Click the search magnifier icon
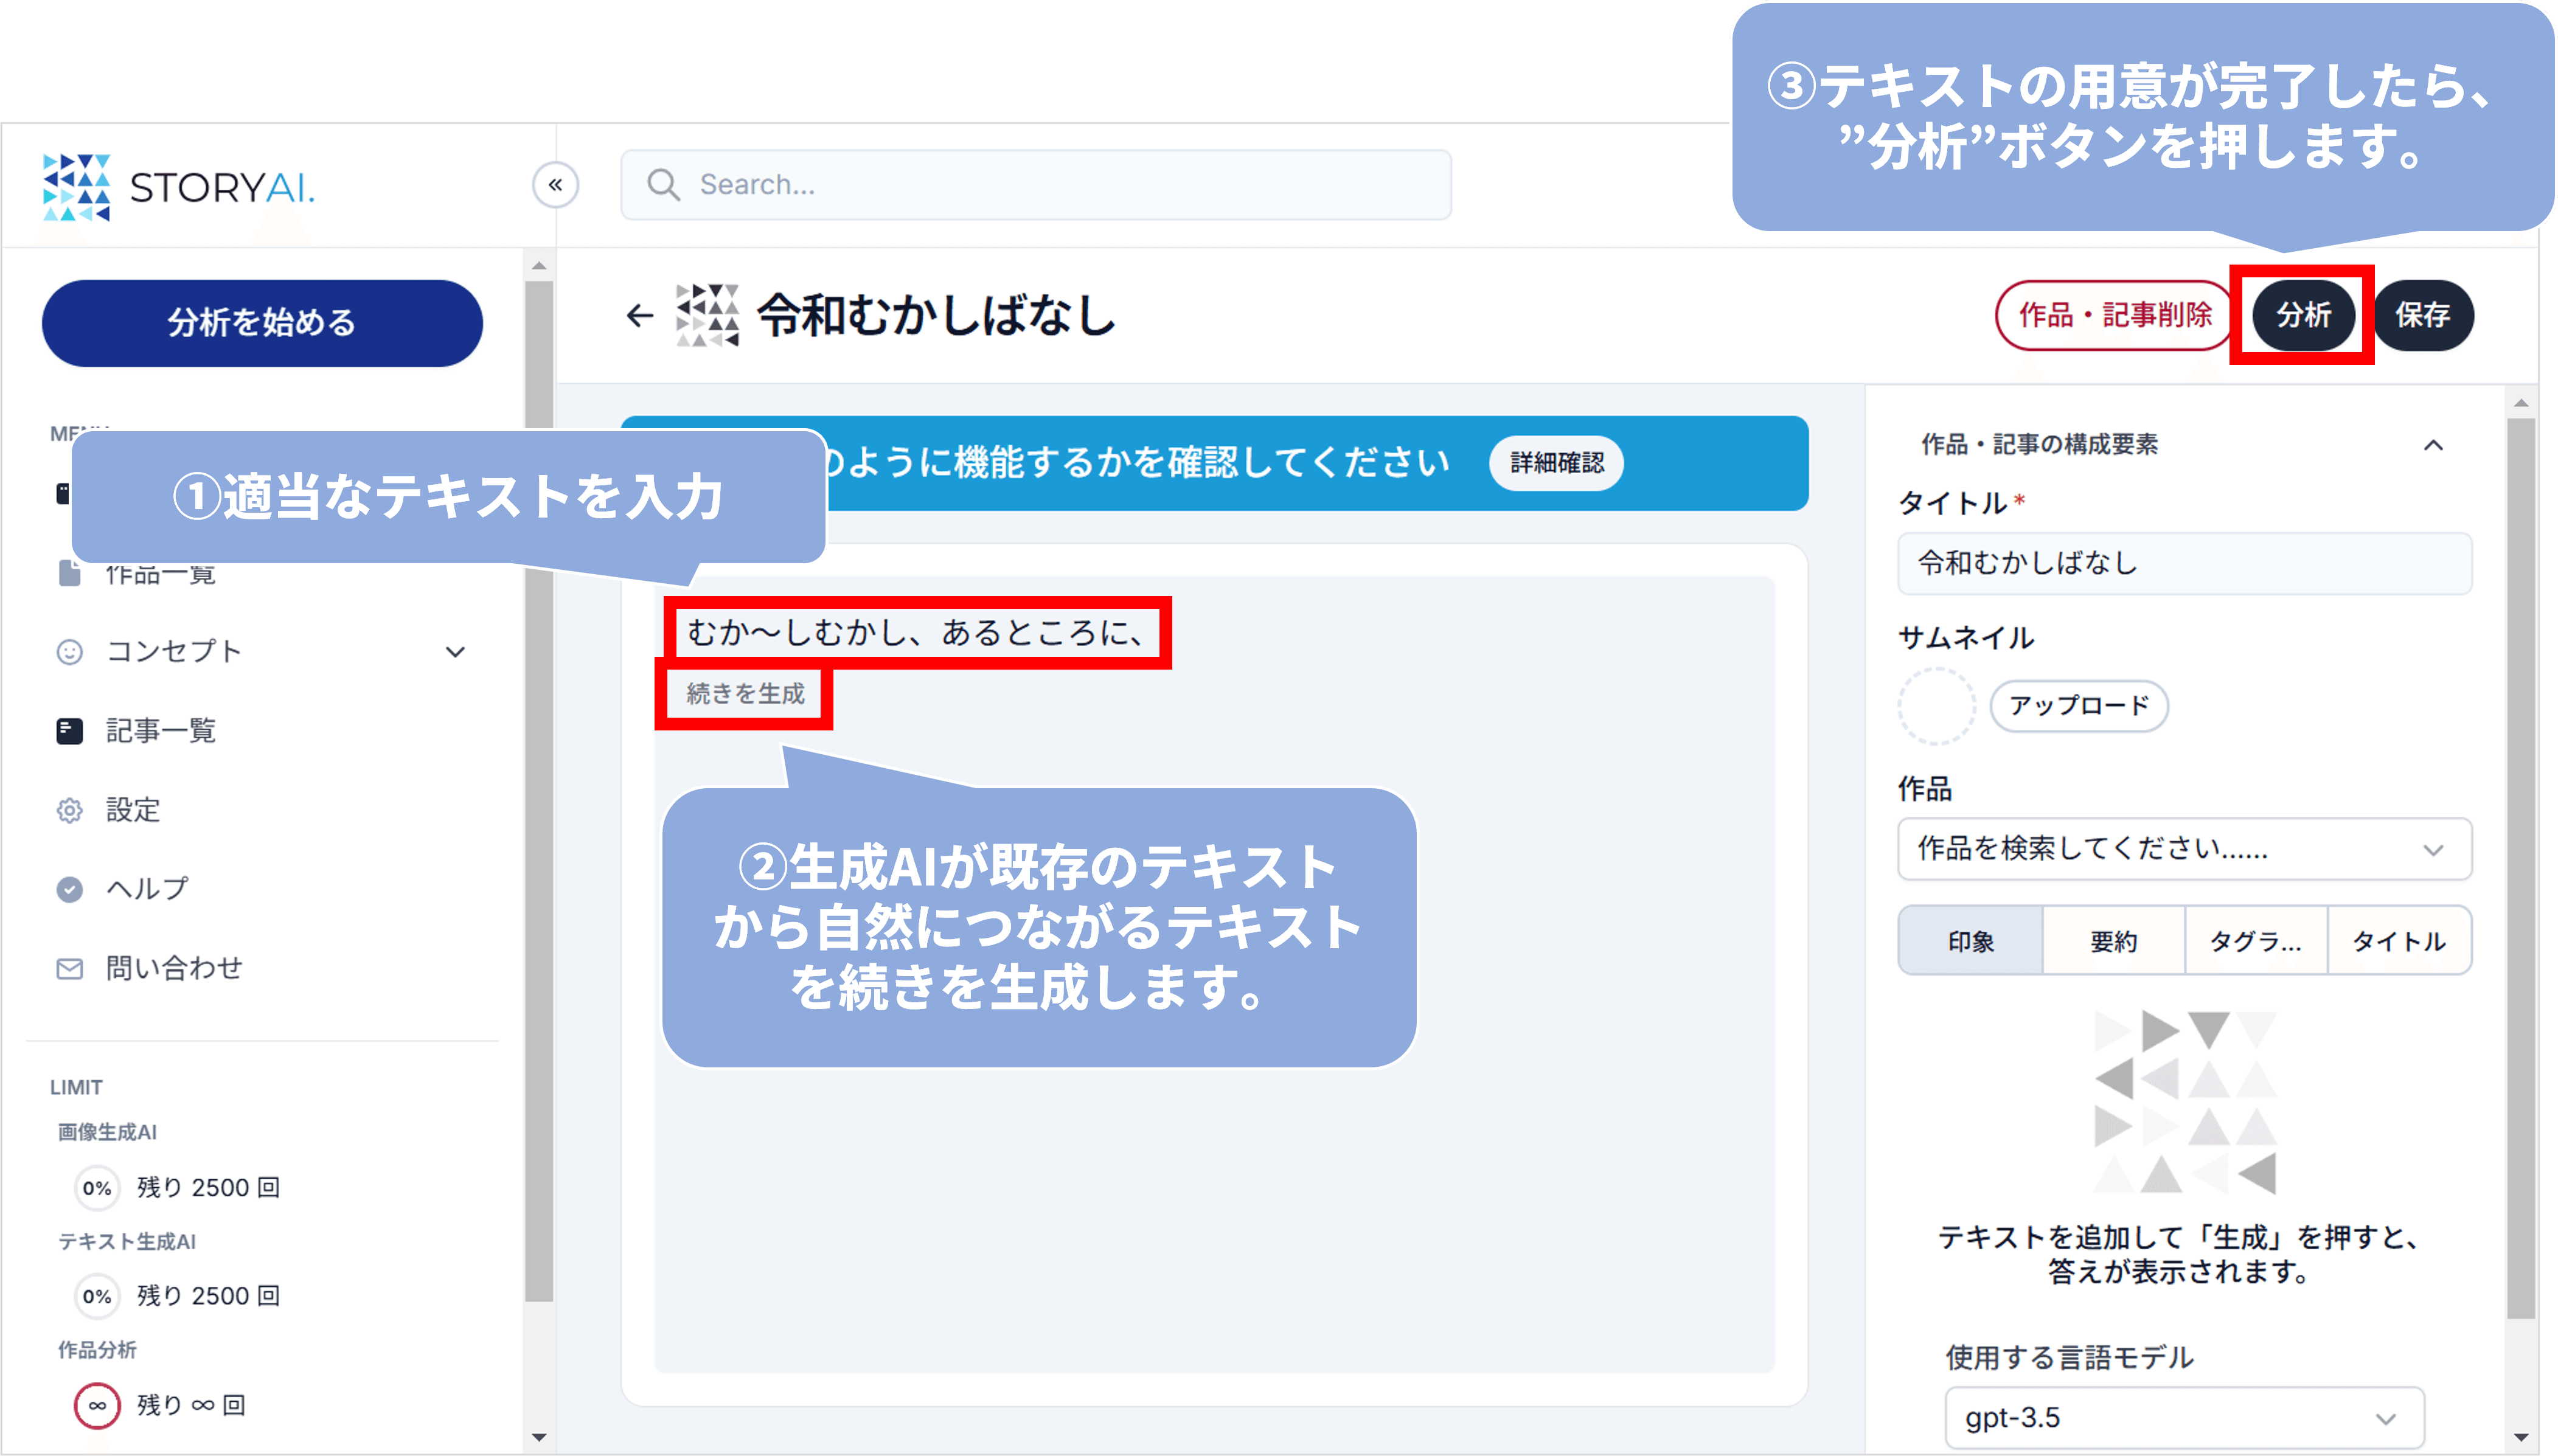Viewport: 2558px width, 1456px height. [x=663, y=185]
